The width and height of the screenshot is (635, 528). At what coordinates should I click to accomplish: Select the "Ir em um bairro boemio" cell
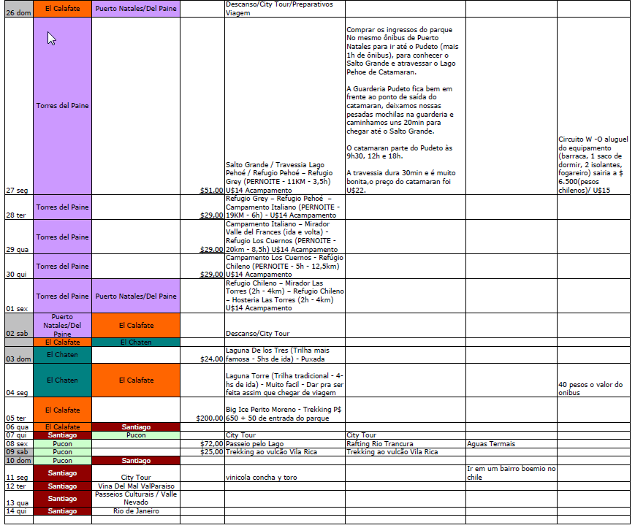[511, 472]
